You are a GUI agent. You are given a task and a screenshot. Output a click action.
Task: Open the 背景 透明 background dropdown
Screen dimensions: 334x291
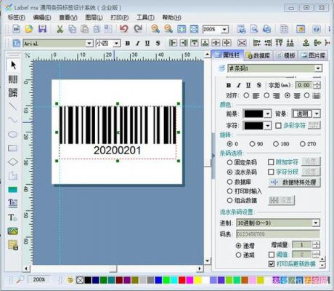point(317,113)
